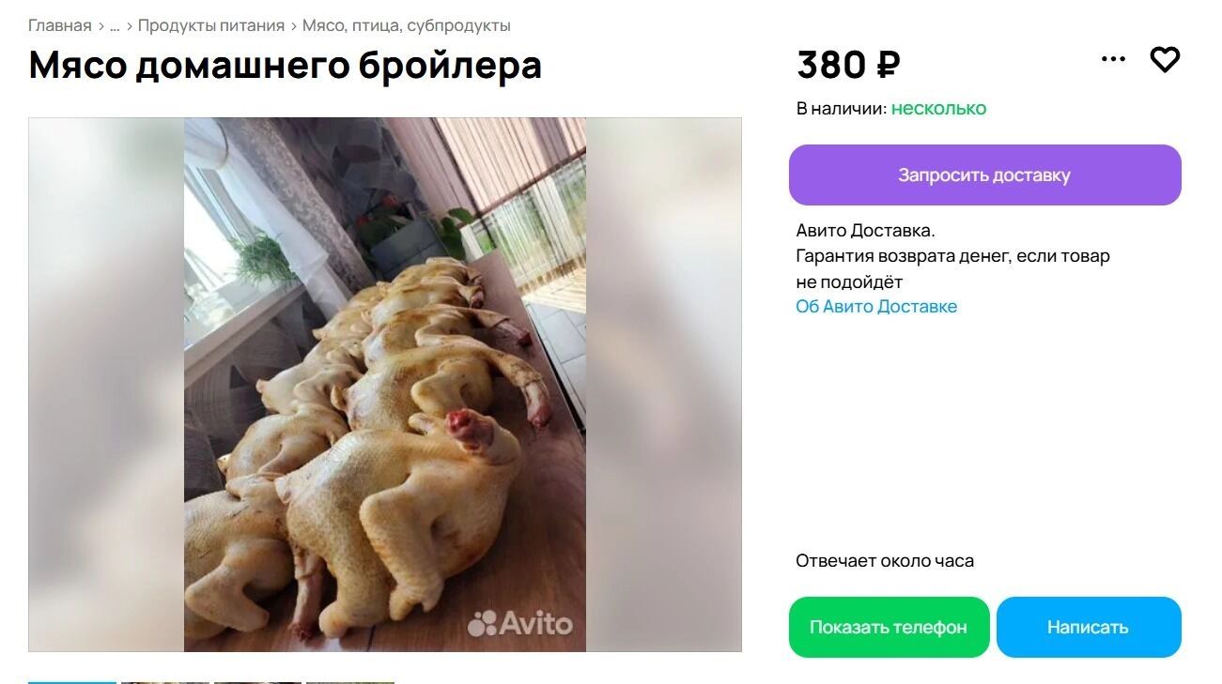
Task: Expand the collapsed breadcrumb ellipsis
Action: click(x=115, y=26)
